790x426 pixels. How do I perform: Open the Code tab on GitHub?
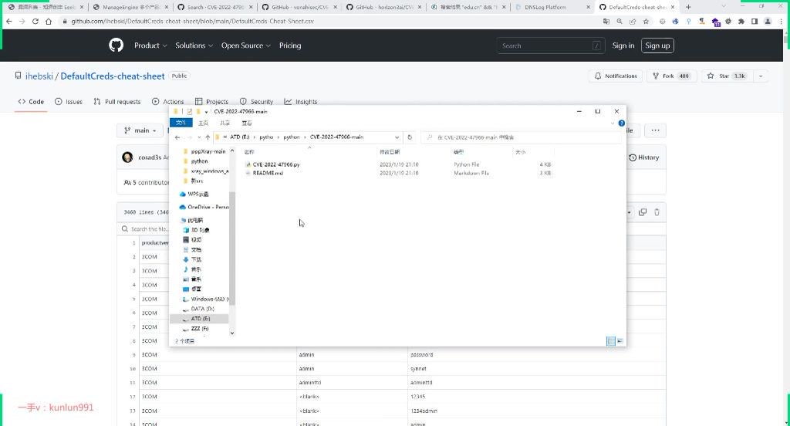(31, 101)
